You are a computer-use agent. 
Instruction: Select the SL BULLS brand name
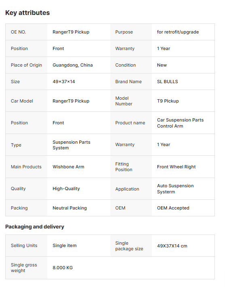(168, 82)
